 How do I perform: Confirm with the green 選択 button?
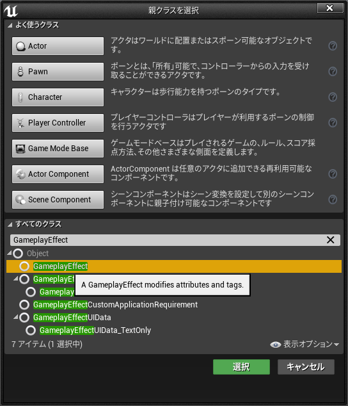(x=241, y=367)
